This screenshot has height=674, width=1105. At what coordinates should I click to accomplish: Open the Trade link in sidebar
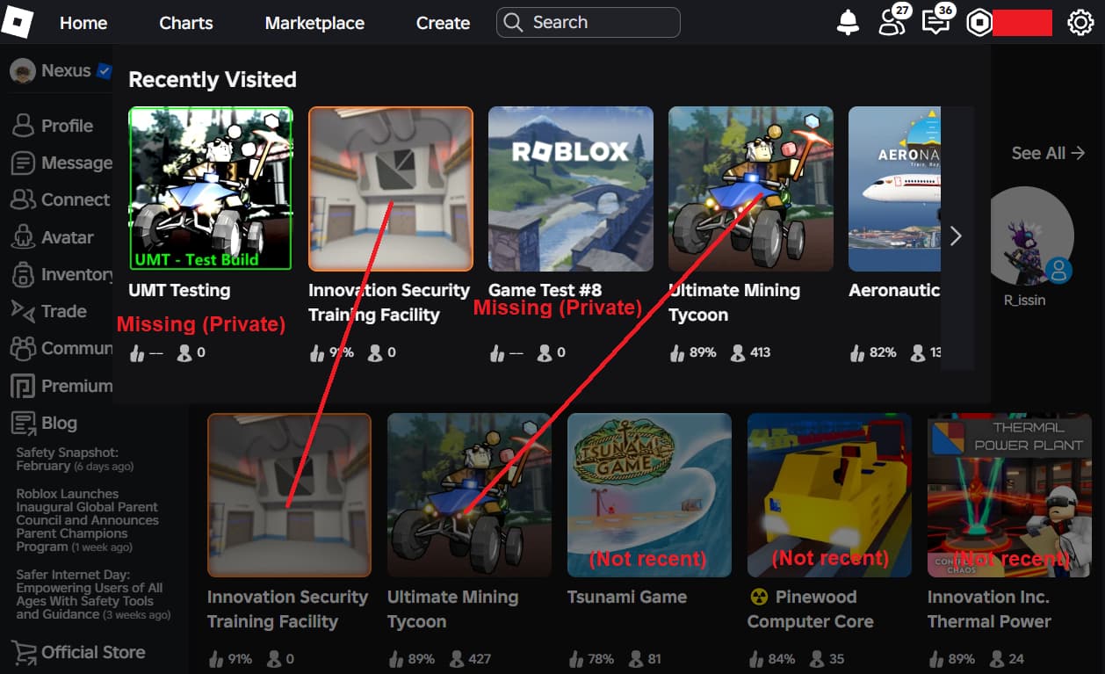pos(64,311)
